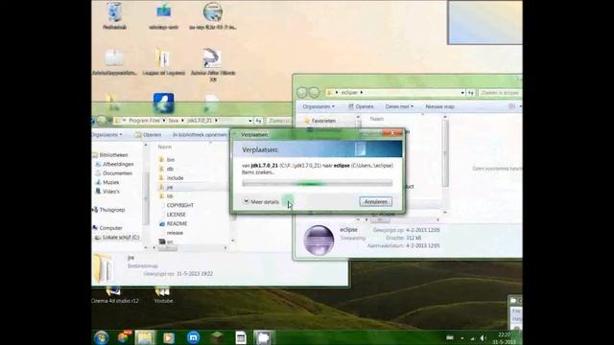Click the volume speaker tray icon

484,338
